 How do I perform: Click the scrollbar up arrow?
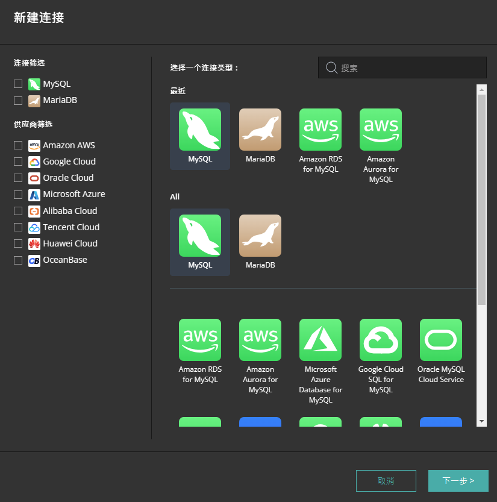point(481,90)
